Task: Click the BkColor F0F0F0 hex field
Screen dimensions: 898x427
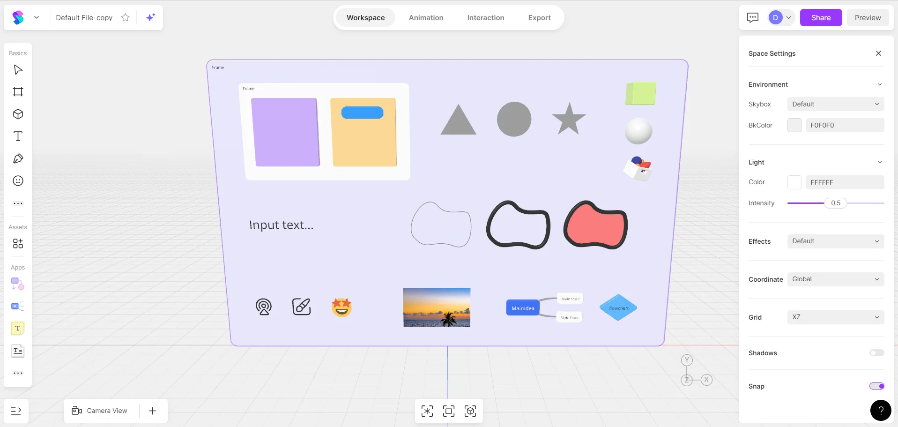Action: click(845, 125)
